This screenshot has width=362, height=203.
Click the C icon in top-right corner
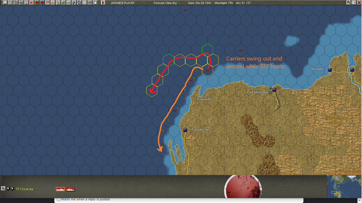[x=354, y=3]
